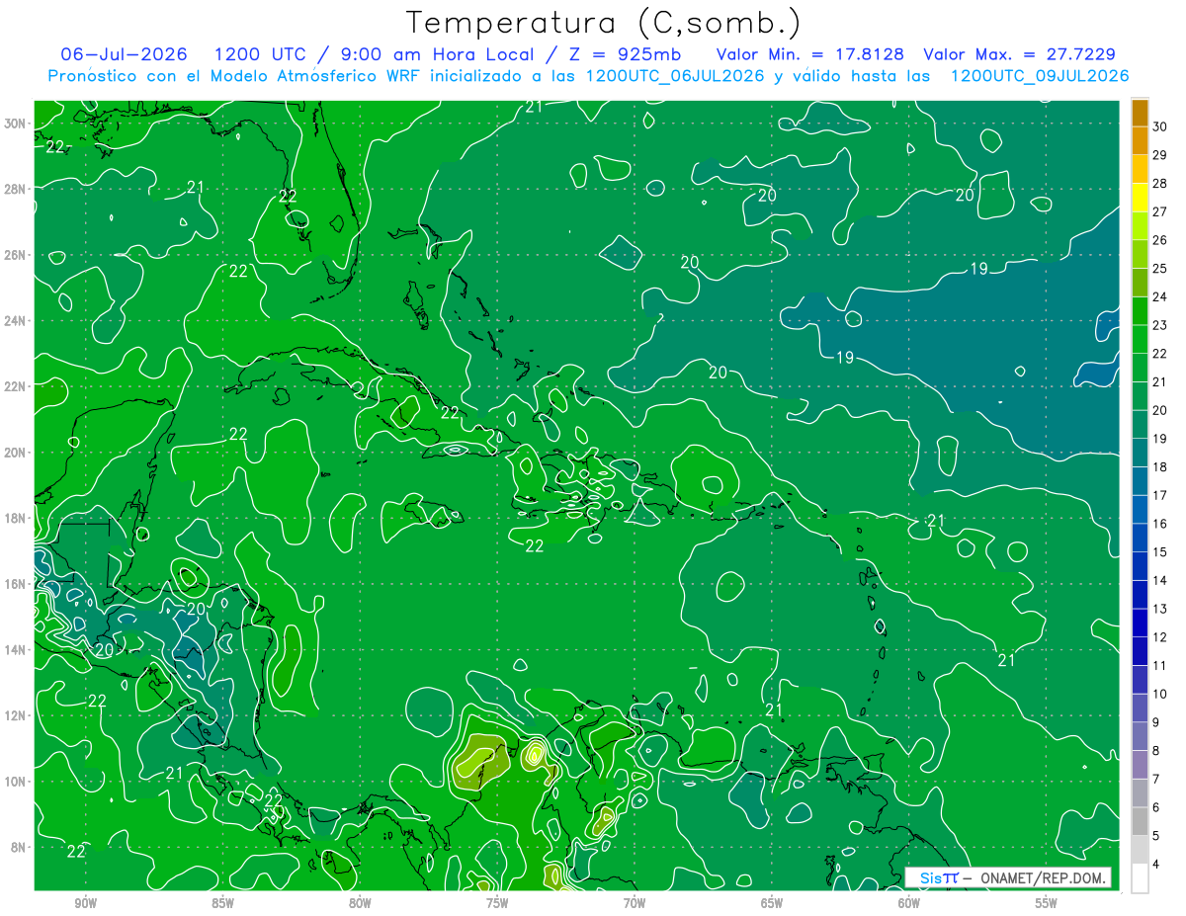The height and width of the screenshot is (916, 1186).
Task: Click the '60W' longitude axis label
Action: click(x=908, y=903)
